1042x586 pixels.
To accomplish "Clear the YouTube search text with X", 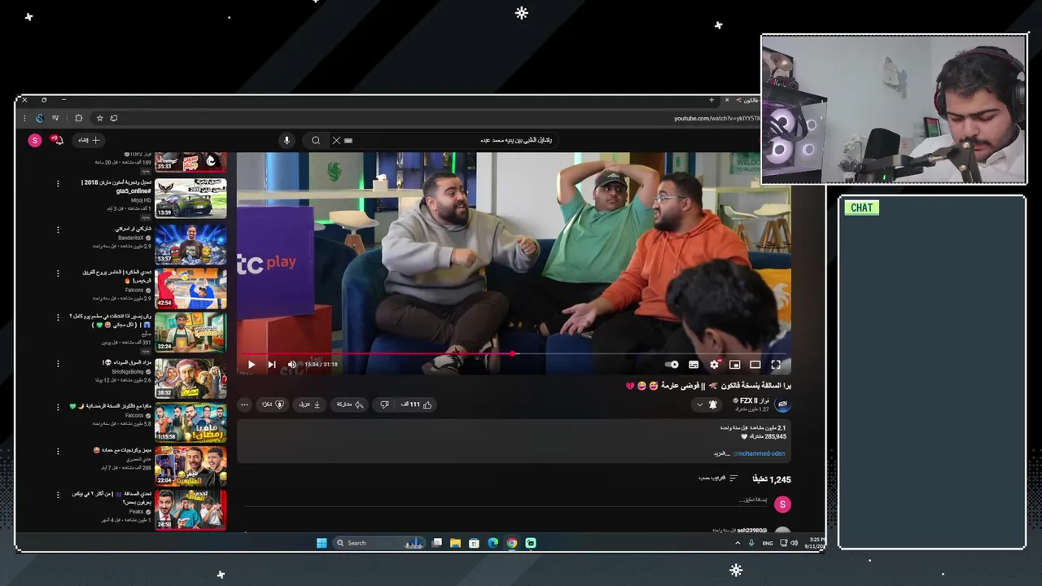I will [336, 140].
